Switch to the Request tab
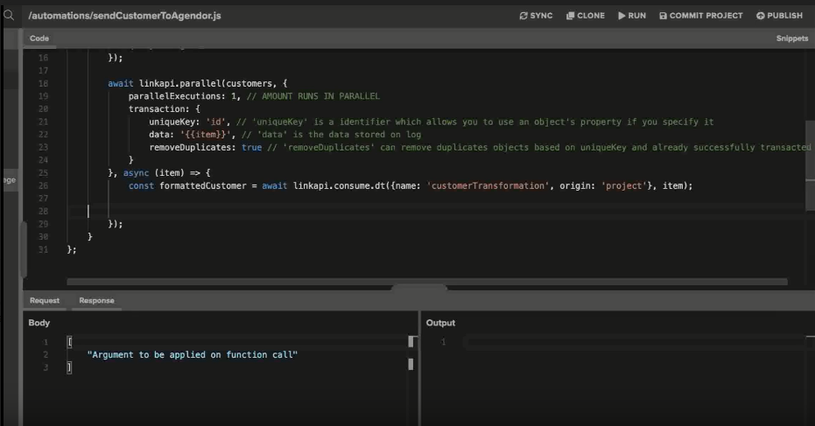 (45, 300)
